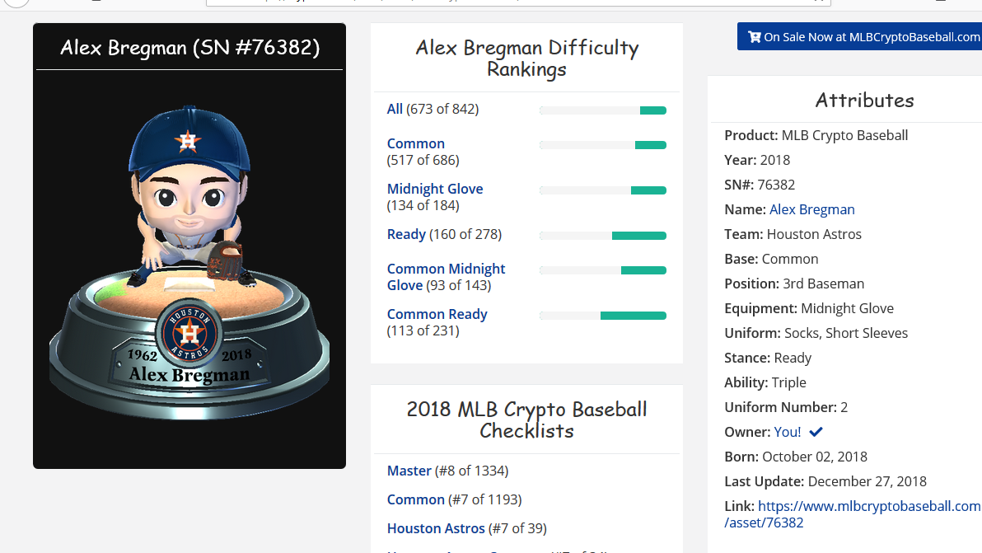This screenshot has height=553, width=982.
Task: Select the Common difficulty ranking link
Action: (x=415, y=143)
